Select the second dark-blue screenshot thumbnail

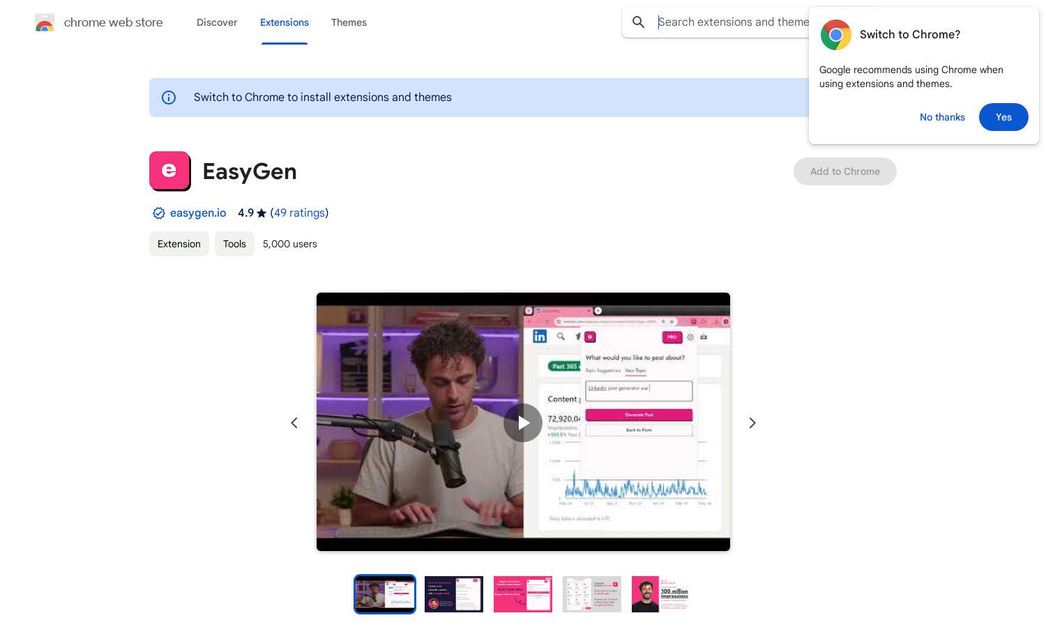454,594
